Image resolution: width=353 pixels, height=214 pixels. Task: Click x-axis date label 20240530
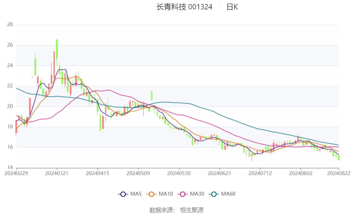(179, 173)
